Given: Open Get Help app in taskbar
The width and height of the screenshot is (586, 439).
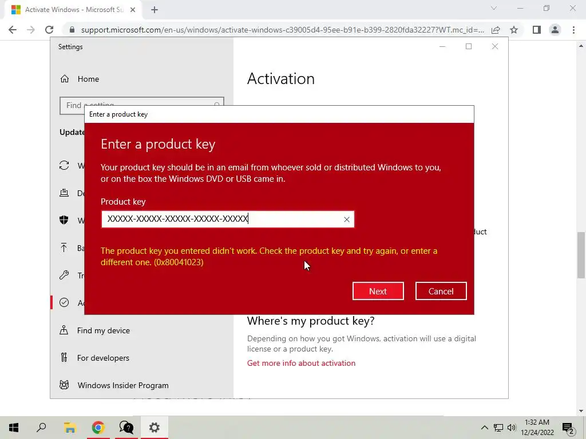Looking at the screenshot, I should pos(126,428).
